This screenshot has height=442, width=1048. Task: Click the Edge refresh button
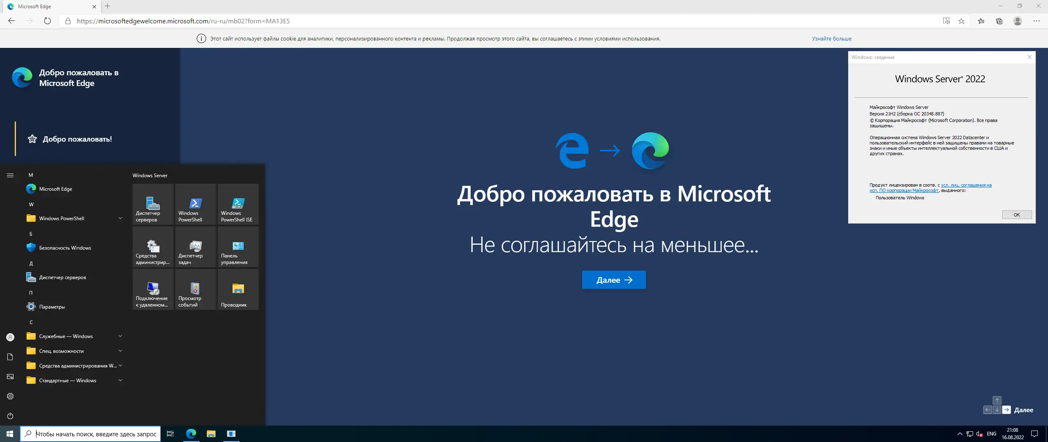coord(47,21)
